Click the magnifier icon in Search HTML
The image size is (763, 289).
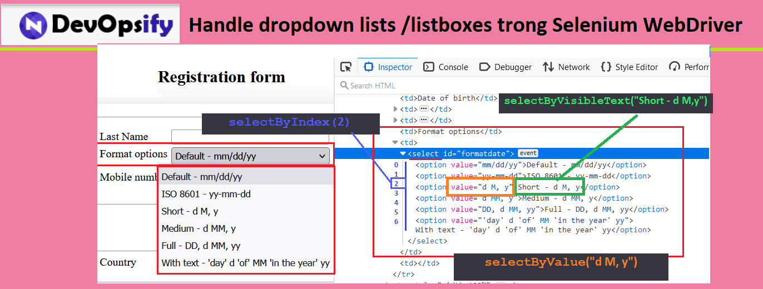344,86
